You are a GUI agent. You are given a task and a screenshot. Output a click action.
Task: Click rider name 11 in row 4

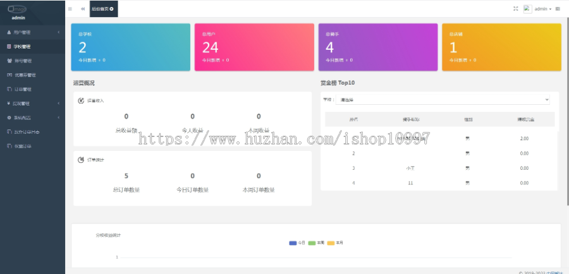click(410, 183)
